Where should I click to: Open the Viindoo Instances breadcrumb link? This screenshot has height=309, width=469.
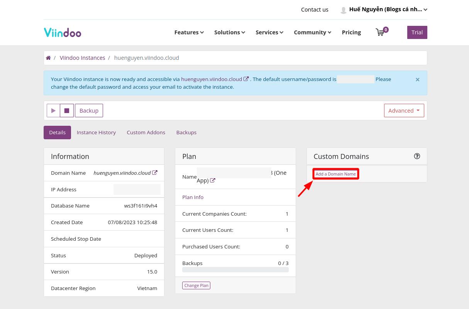pos(82,57)
